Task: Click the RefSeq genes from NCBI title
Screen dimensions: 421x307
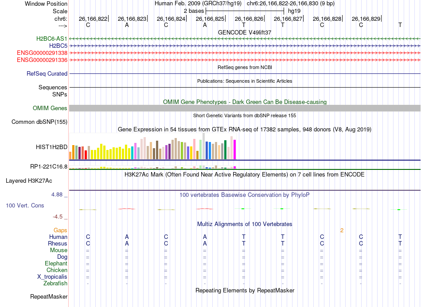Action: [x=245, y=67]
